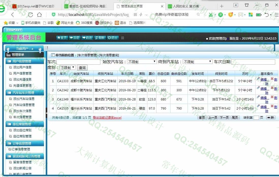Viewport: 279px width, 177px height.
Task: Open the 终到汽车站 dropdown
Action: point(197,62)
